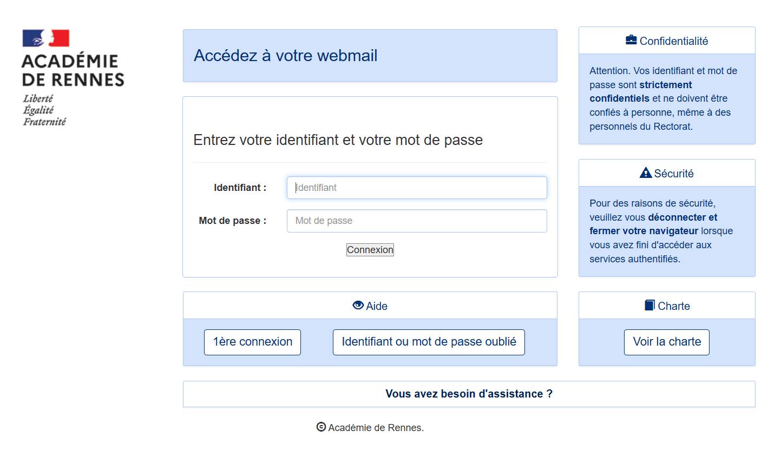Click the warning triangle icon beside Sécurité
This screenshot has width=781, height=457.
pyautogui.click(x=646, y=173)
